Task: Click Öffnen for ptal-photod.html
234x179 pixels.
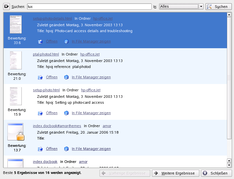Action: coord(52,77)
